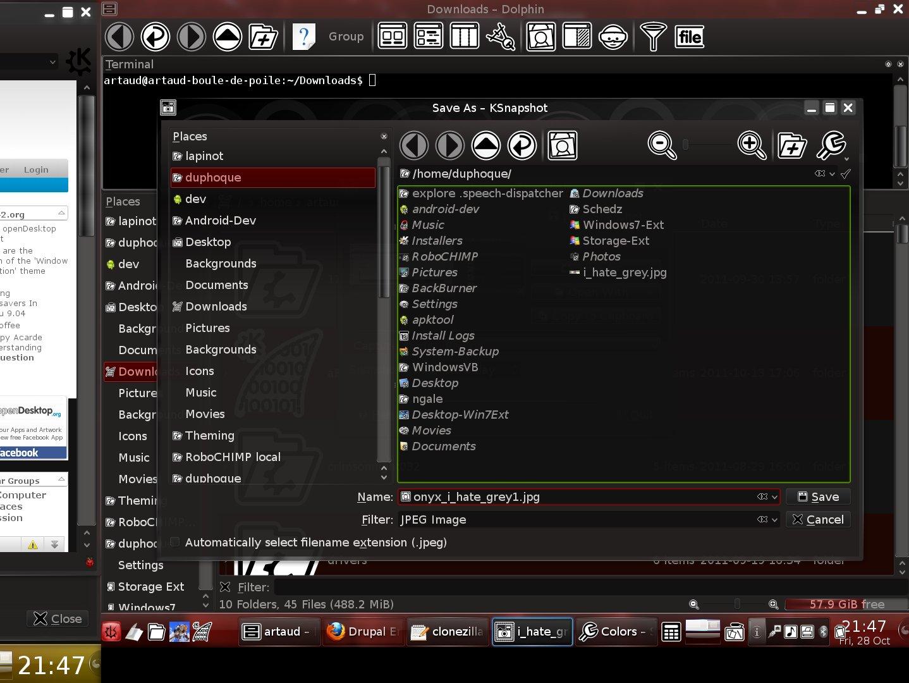Click the Save button
909x683 pixels.
[818, 497]
